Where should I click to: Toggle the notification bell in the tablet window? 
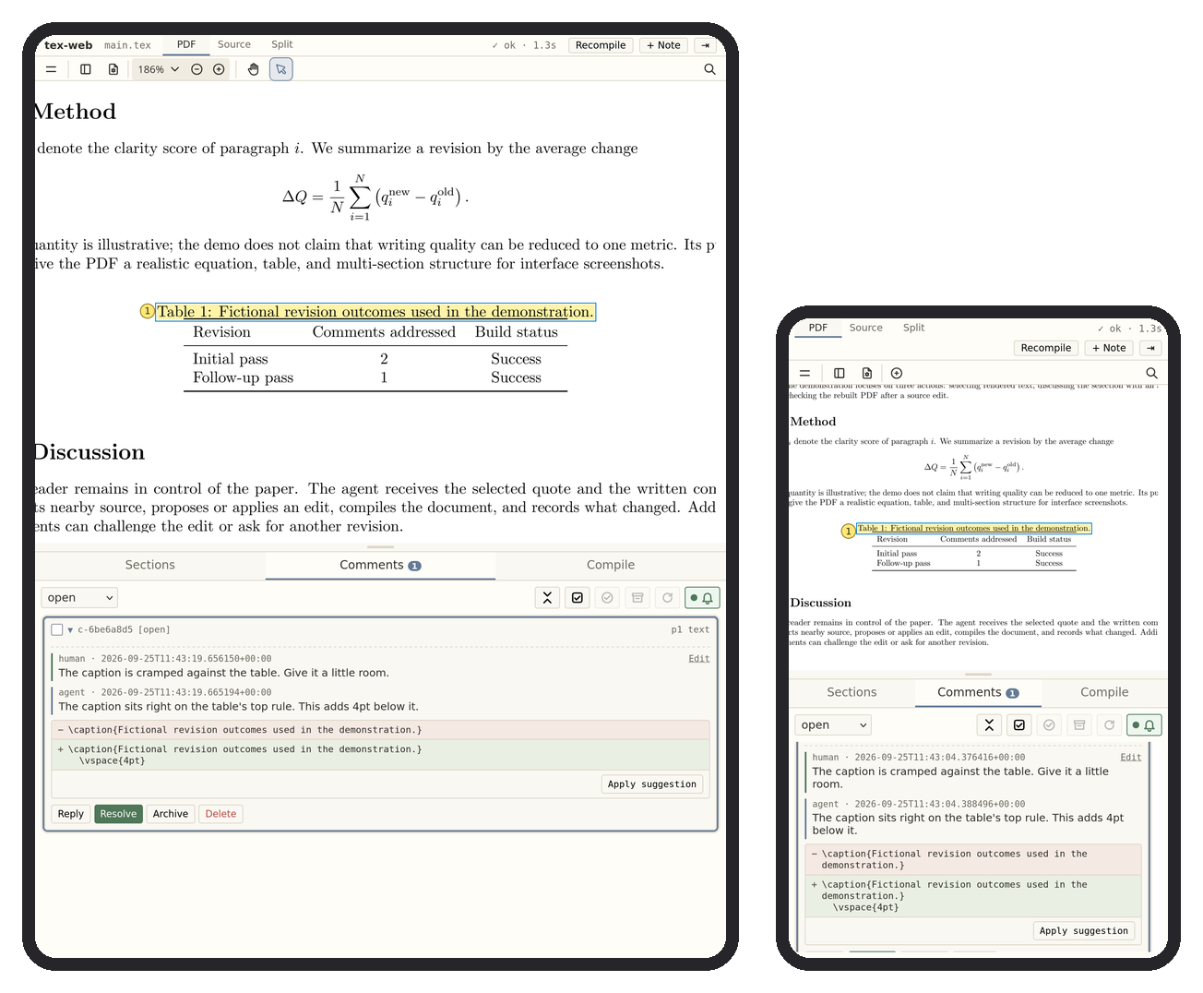[x=702, y=598]
